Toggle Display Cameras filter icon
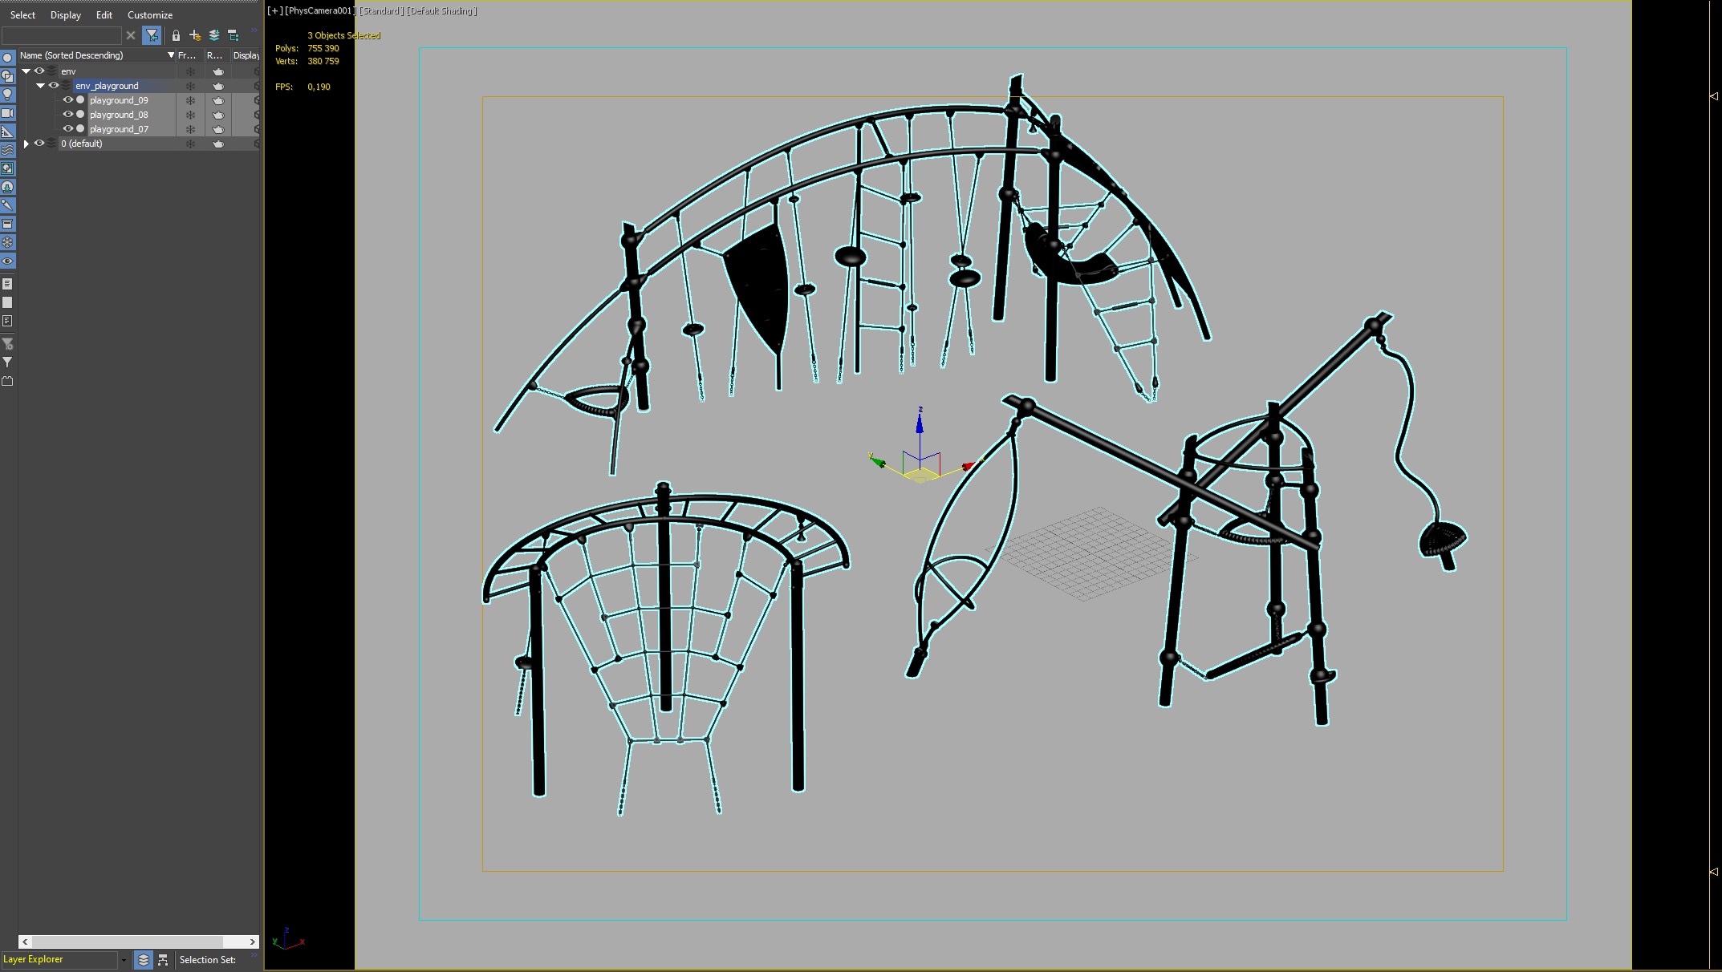Image resolution: width=1722 pixels, height=972 pixels. pos(7,113)
